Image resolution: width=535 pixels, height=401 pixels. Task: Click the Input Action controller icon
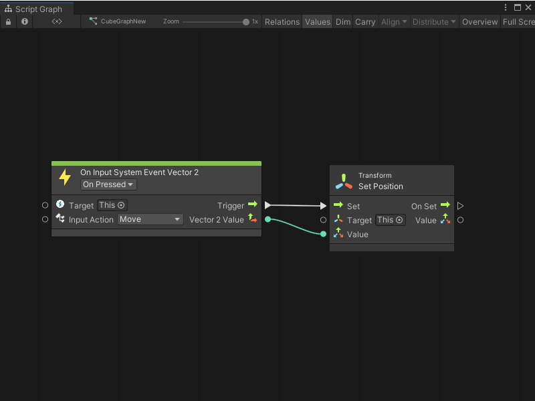coord(61,219)
